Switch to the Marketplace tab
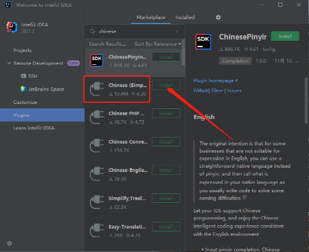309x252 pixels. [151, 17]
